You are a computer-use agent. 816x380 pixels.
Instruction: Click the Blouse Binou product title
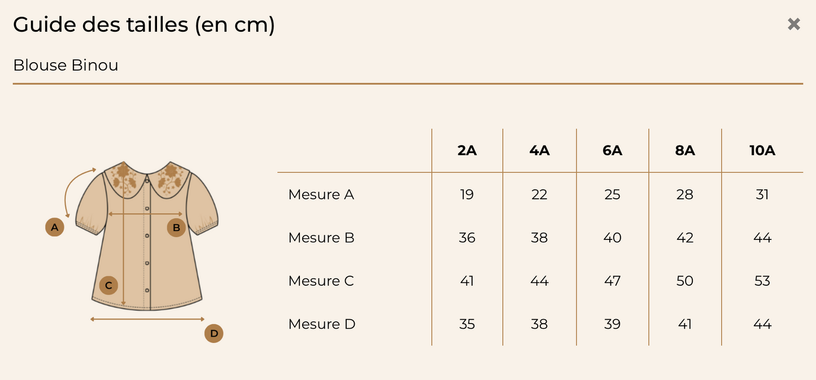coord(66,65)
